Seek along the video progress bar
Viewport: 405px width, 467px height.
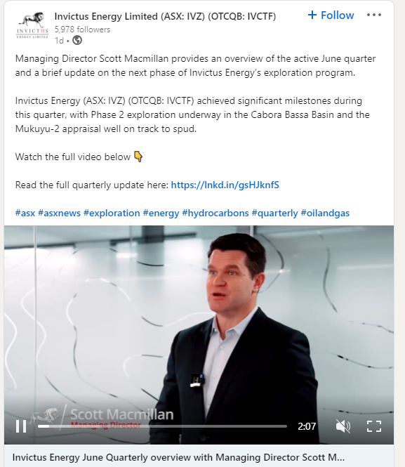click(x=162, y=426)
